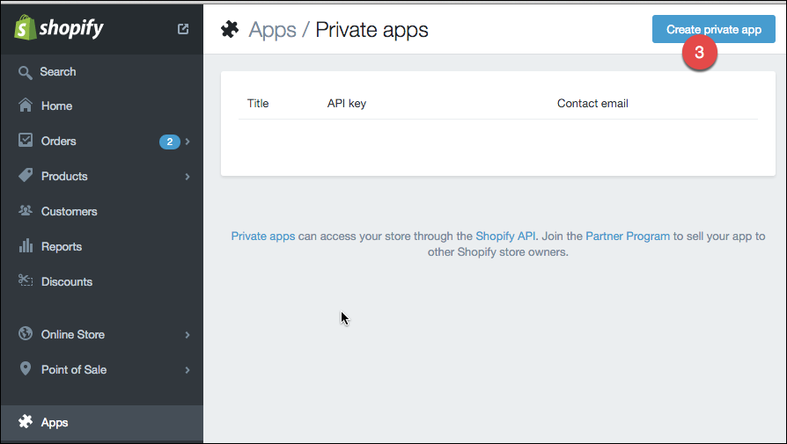This screenshot has width=787, height=444.
Task: Open the Shopify API link
Action: pos(505,236)
